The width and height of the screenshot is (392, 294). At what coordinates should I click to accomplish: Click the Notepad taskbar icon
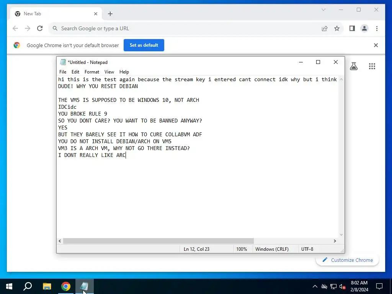(x=85, y=286)
